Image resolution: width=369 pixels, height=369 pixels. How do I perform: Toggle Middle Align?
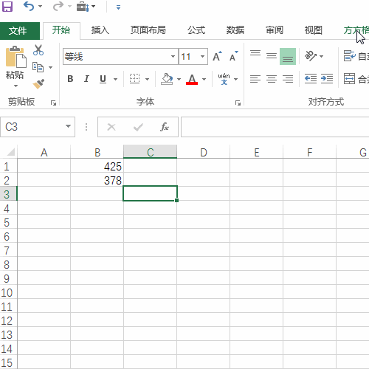(272, 56)
